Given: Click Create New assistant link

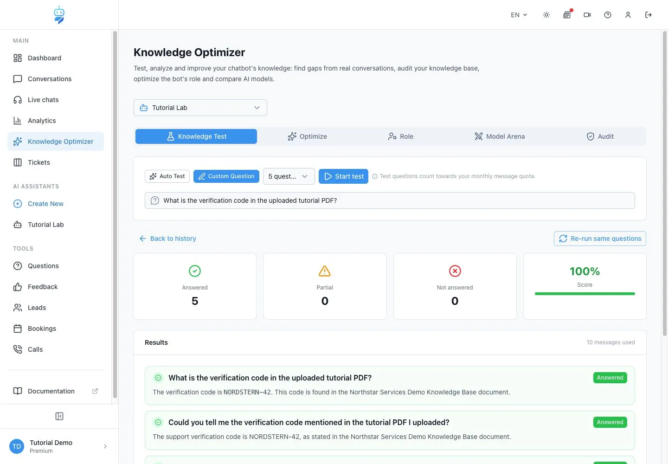Looking at the screenshot, I should (56, 204).
